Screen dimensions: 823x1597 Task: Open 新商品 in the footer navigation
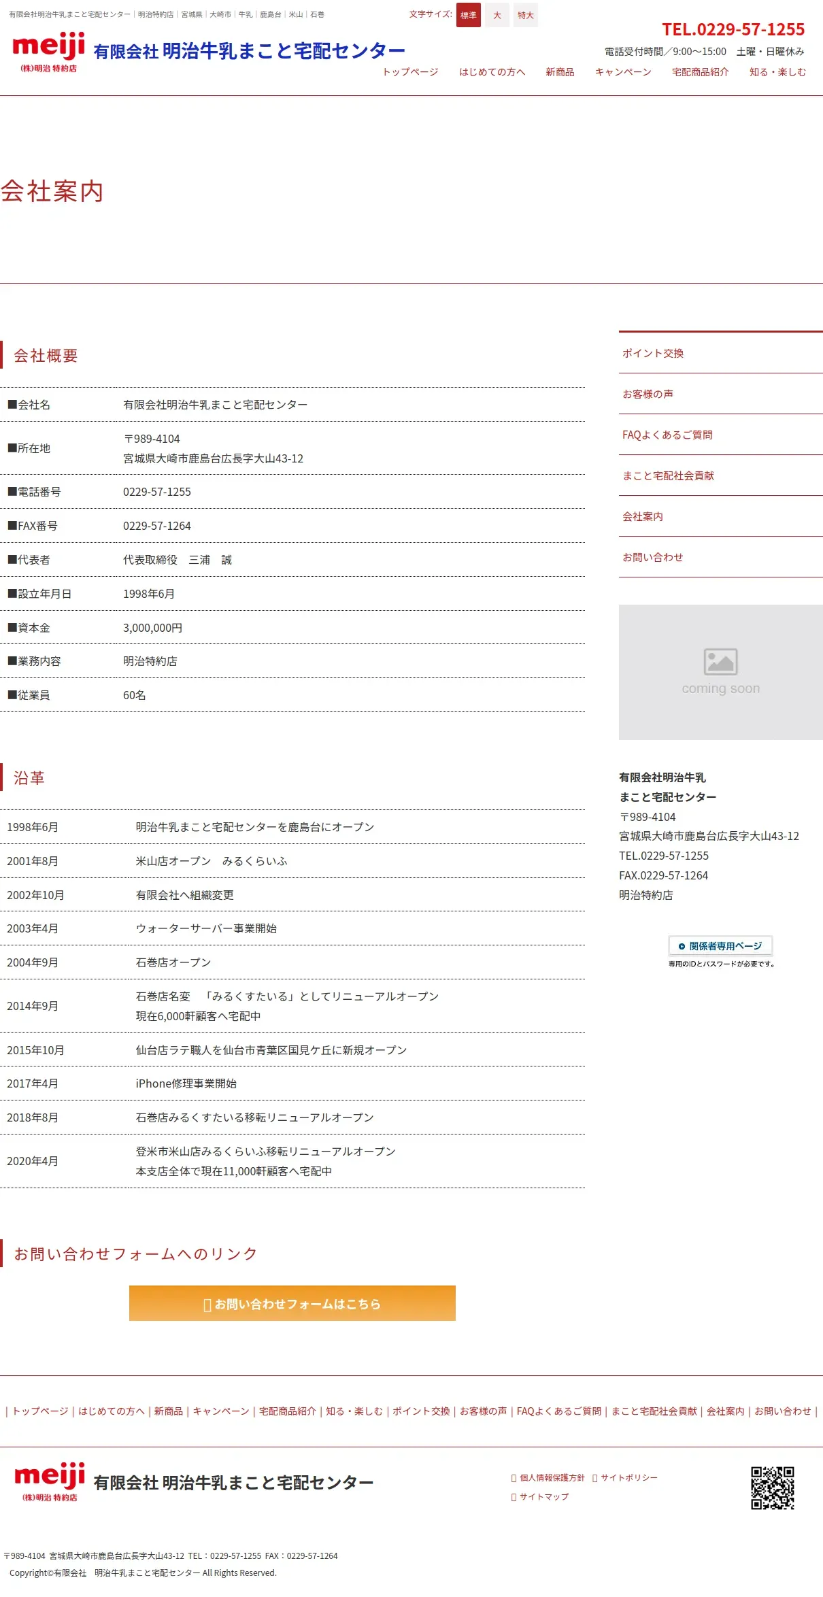click(169, 1411)
